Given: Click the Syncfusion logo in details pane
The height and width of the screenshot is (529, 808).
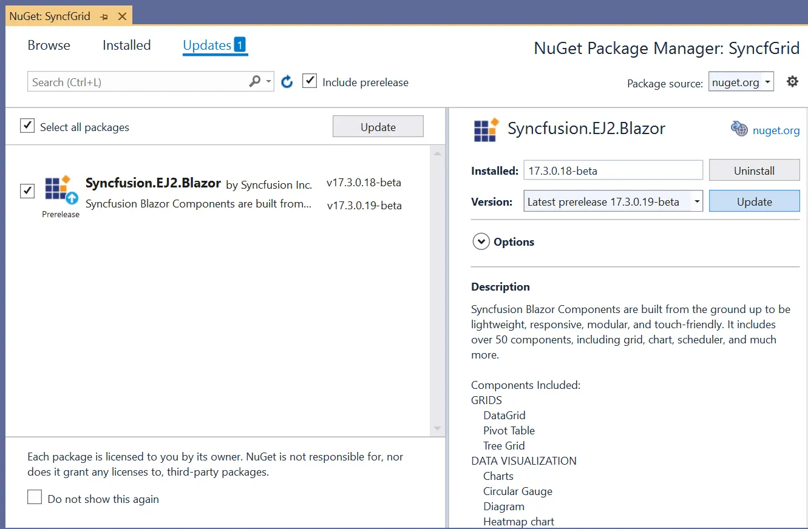Looking at the screenshot, I should pyautogui.click(x=486, y=129).
